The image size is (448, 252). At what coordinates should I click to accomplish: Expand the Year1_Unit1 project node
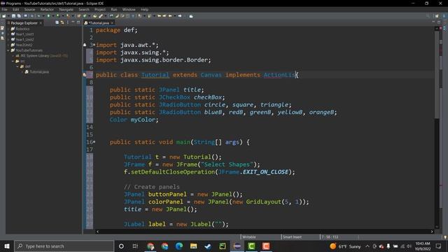pos(8,34)
